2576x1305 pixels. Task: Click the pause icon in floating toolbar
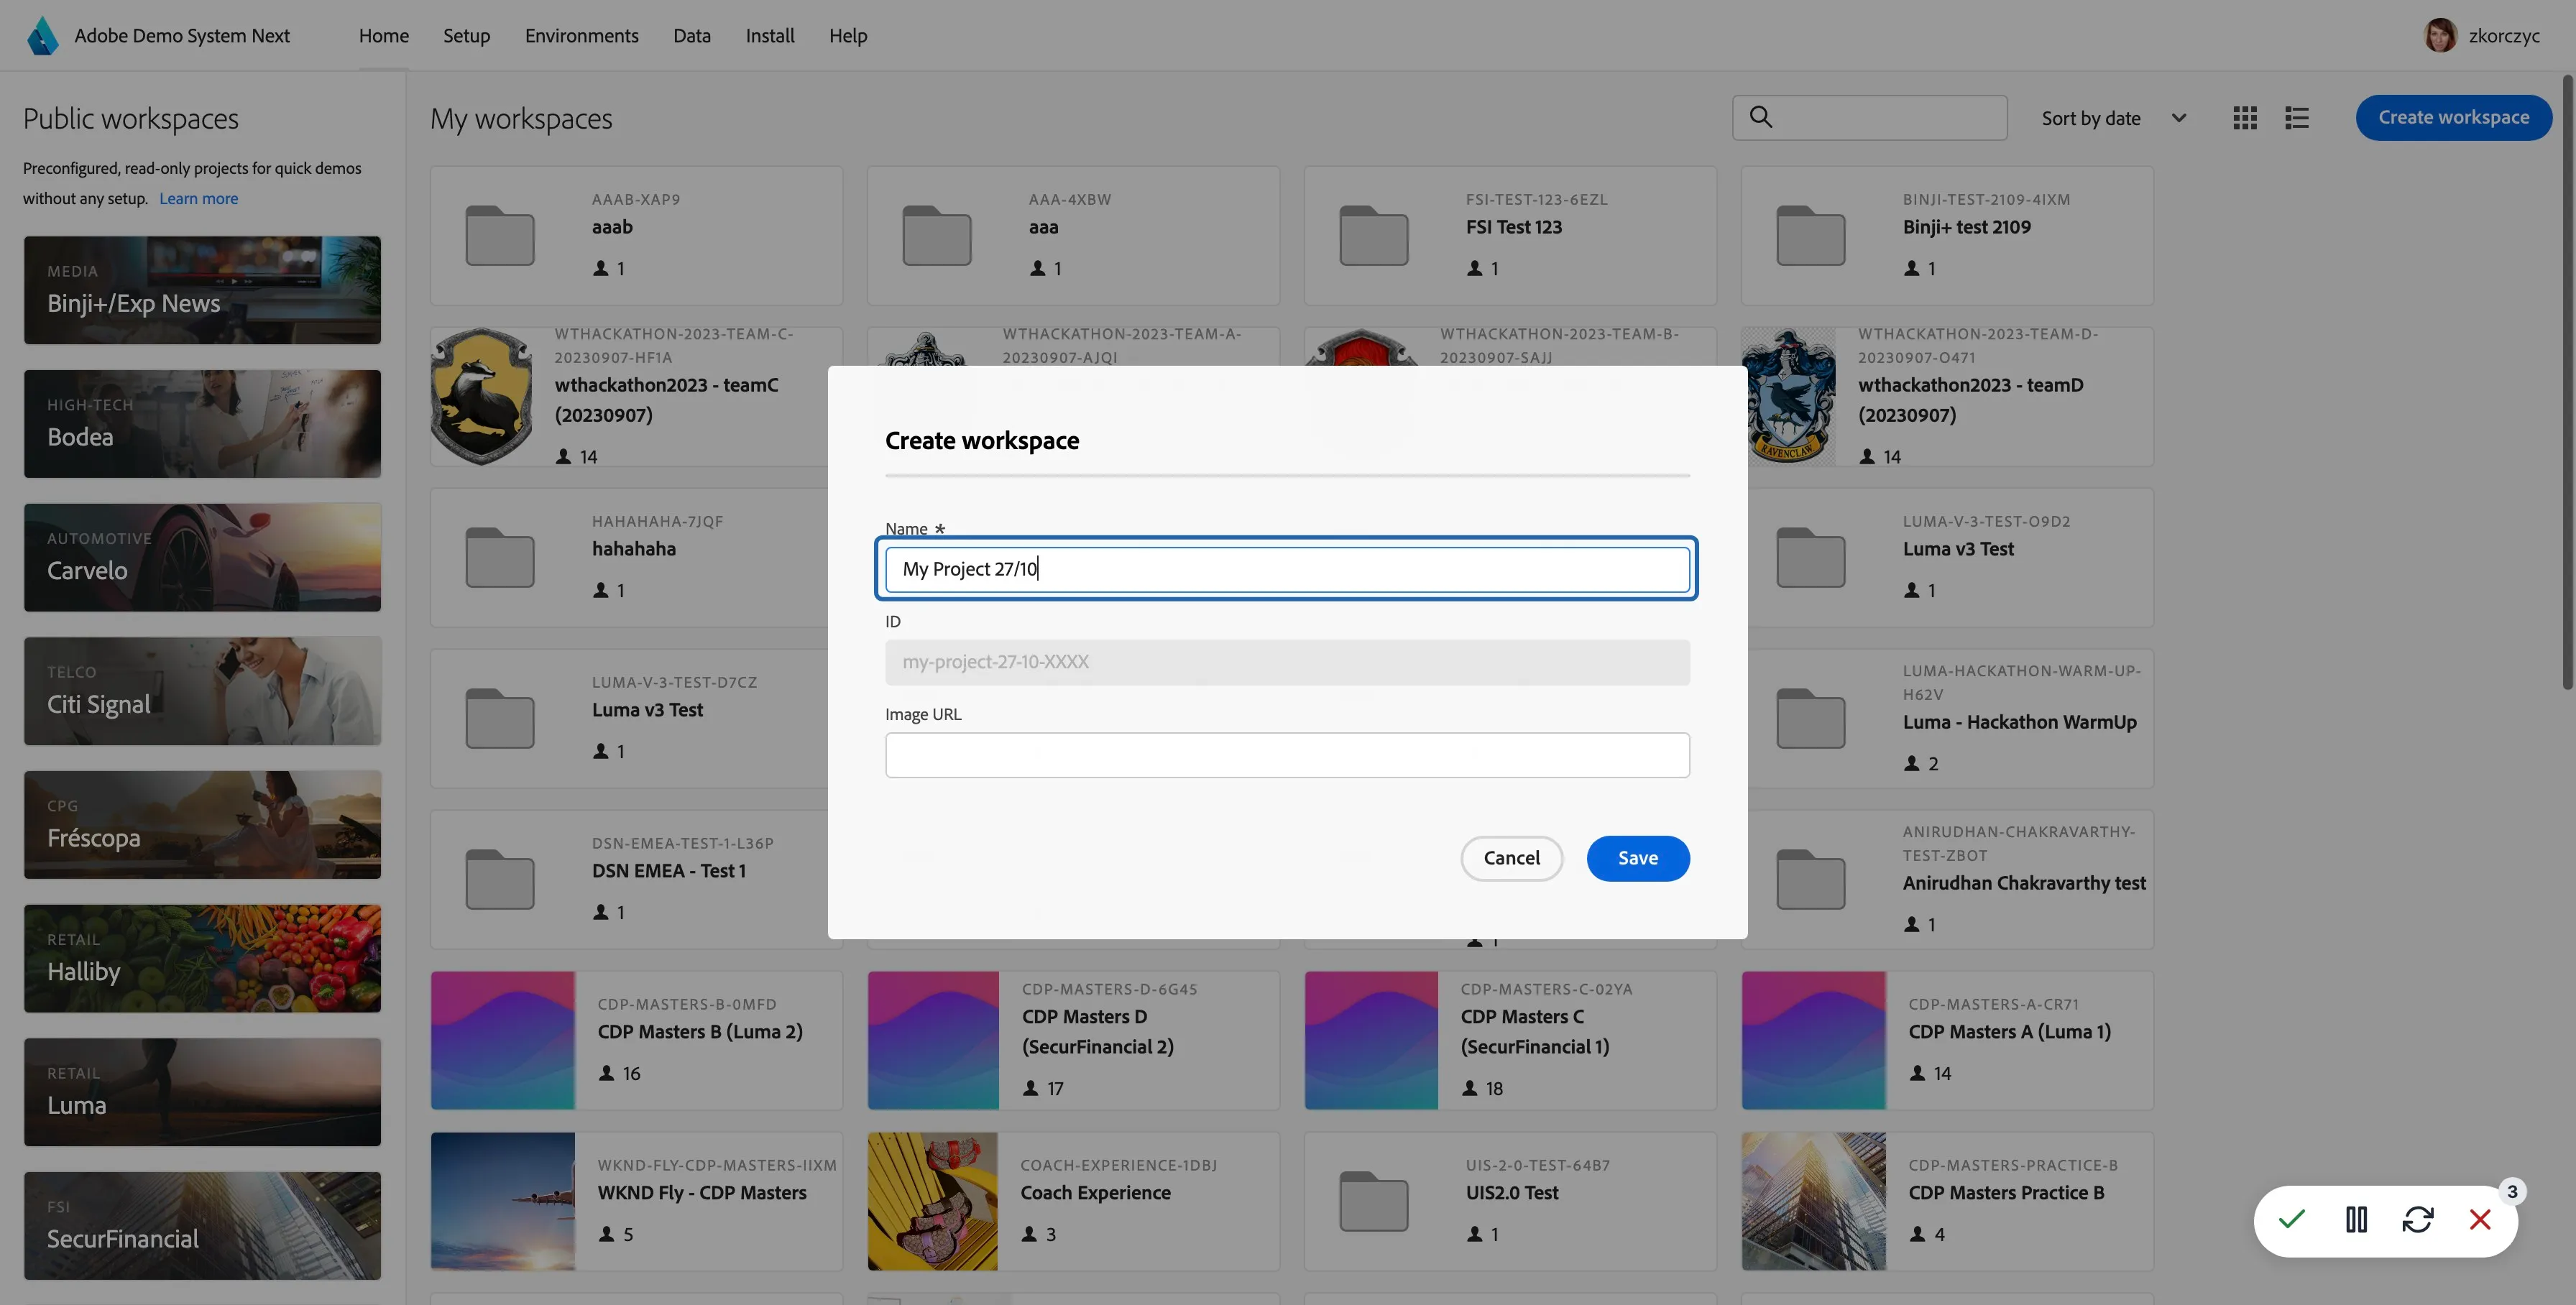point(2356,1220)
